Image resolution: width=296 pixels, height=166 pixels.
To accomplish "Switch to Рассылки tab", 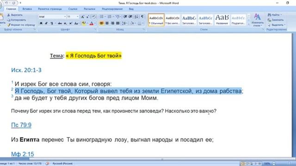I will (89, 9).
